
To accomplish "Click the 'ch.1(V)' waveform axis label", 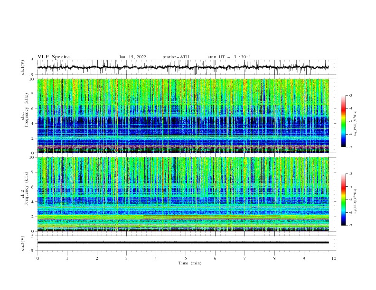I will [x=23, y=67].
